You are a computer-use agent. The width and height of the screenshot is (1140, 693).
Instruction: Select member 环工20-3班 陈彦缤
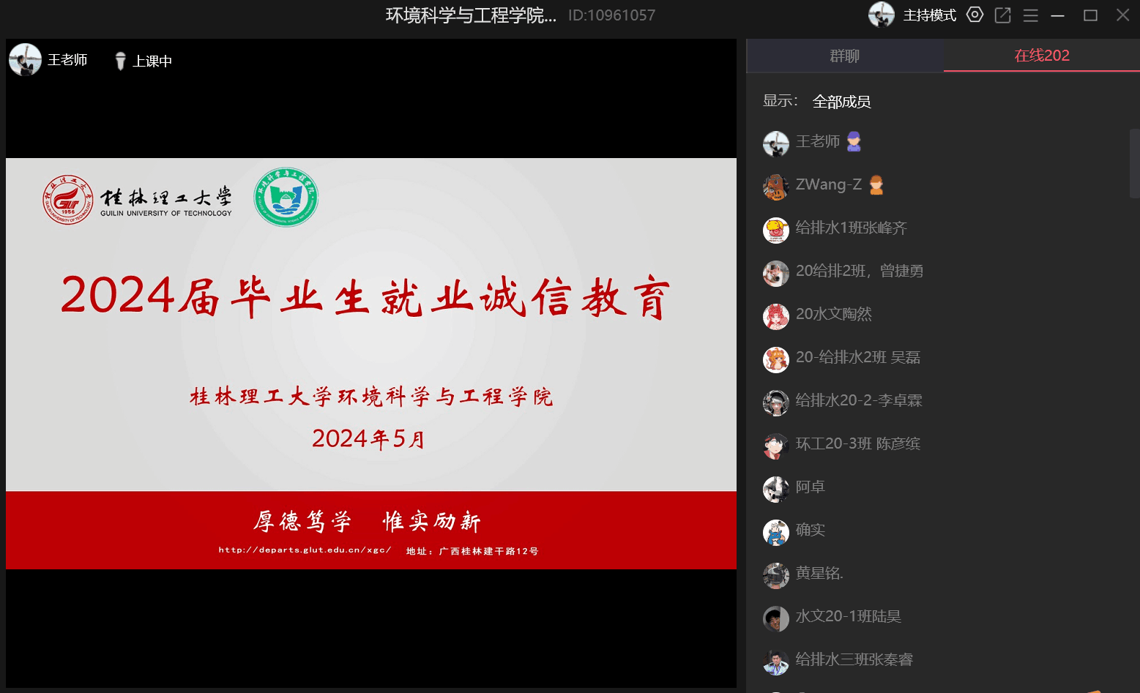click(x=857, y=444)
